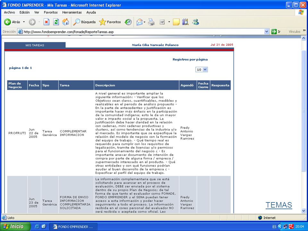Click the Research book toolbar icon
Screen dimensions: 308x231
185,22
